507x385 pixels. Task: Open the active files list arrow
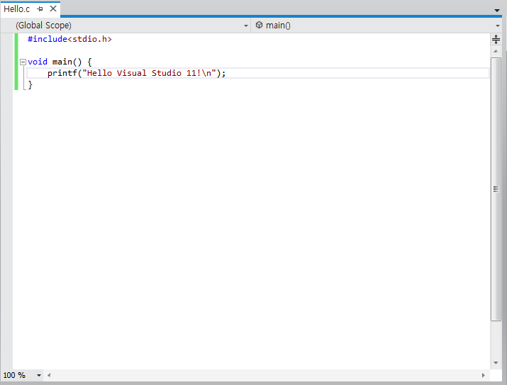coord(497,11)
